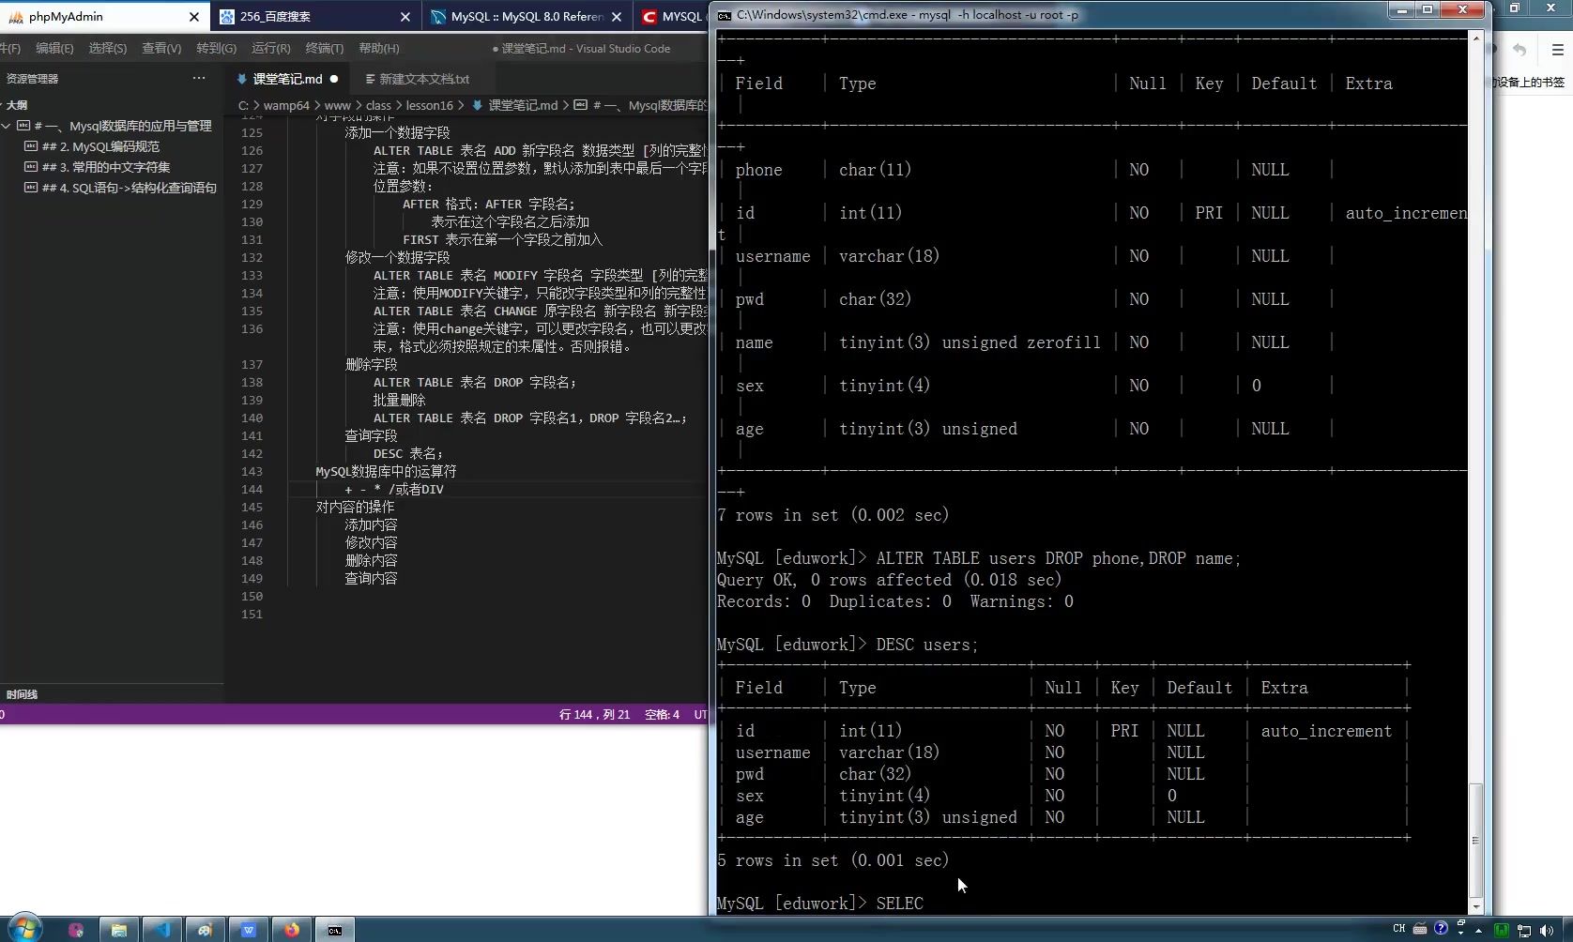Open the 查看(V) menu in VS Code
The width and height of the screenshot is (1573, 942).
click(161, 48)
